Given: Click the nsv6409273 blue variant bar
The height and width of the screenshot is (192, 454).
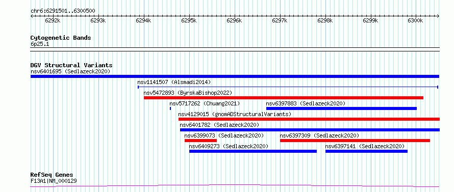Looking at the screenshot, I should [253, 151].
